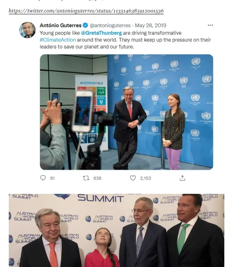The width and height of the screenshot is (244, 267).
Task: Click the reply speech bubble icon
Action: coord(43,178)
